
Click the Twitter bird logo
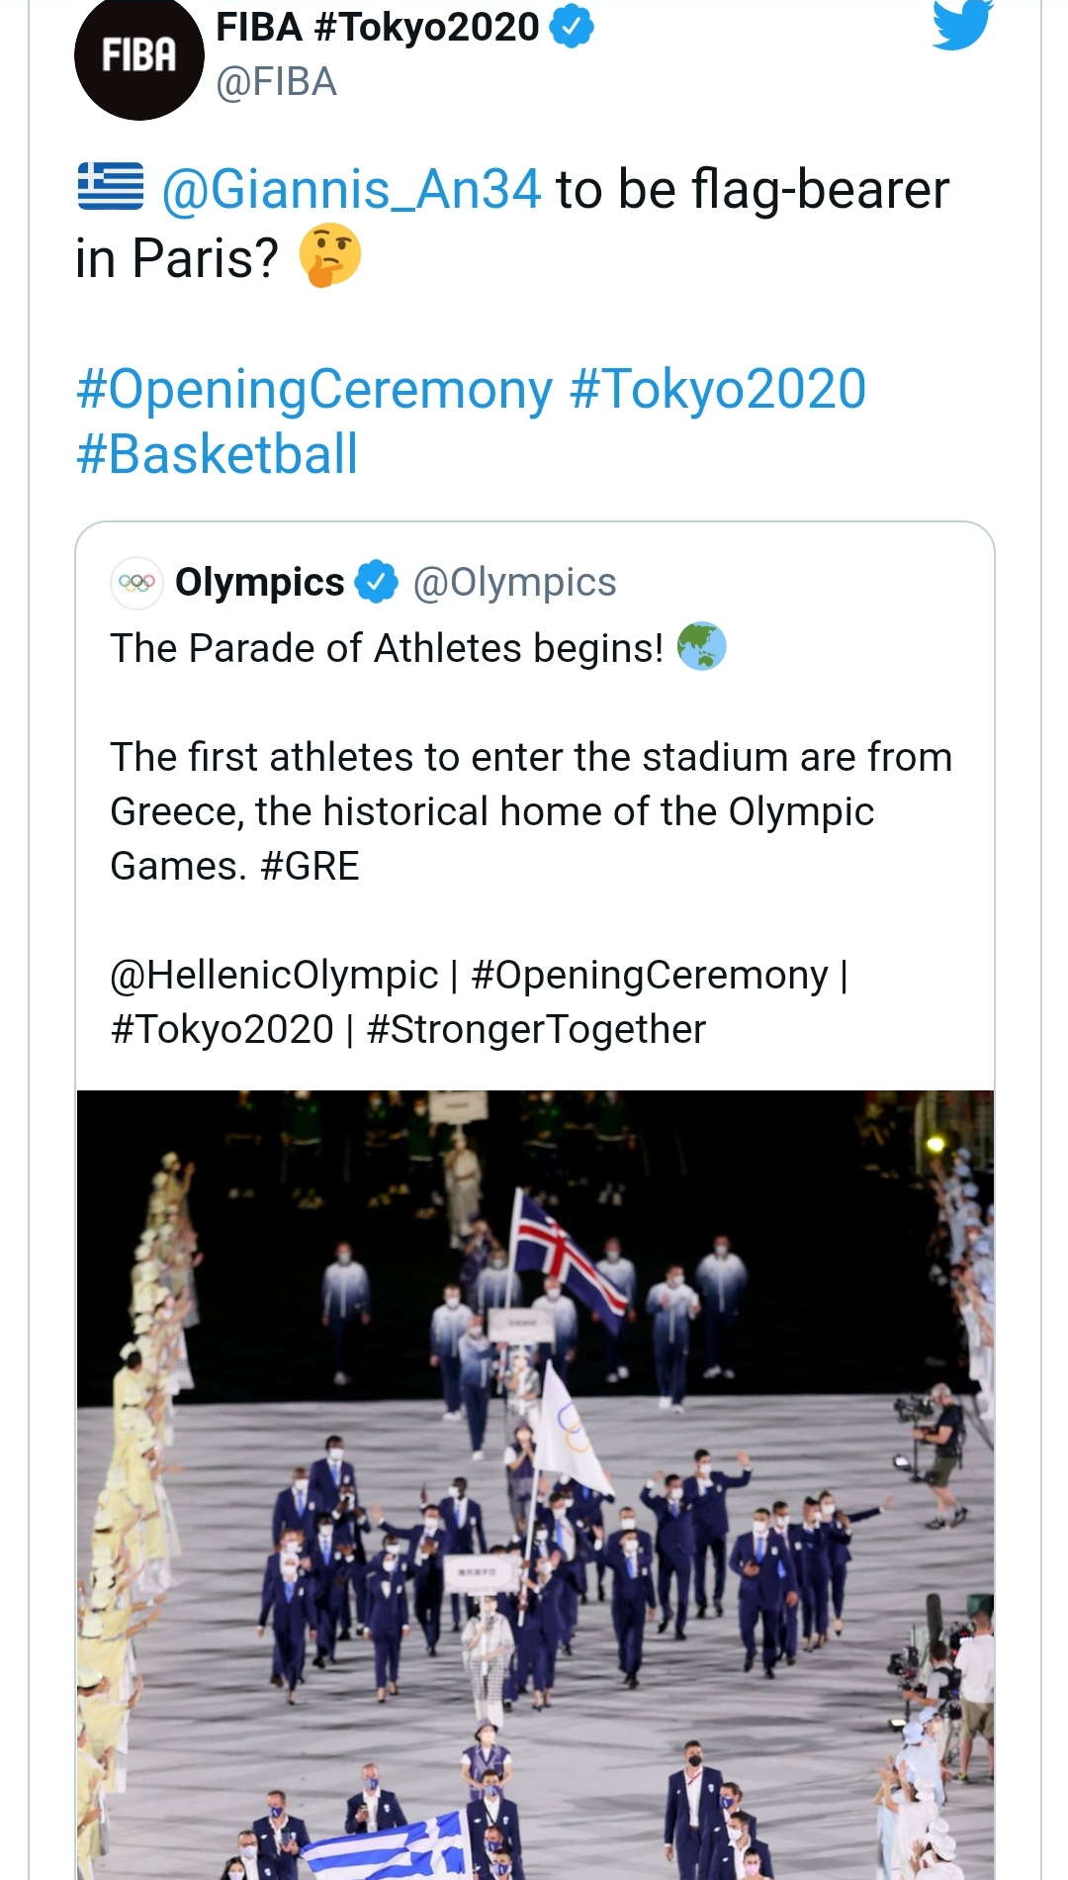click(x=961, y=24)
